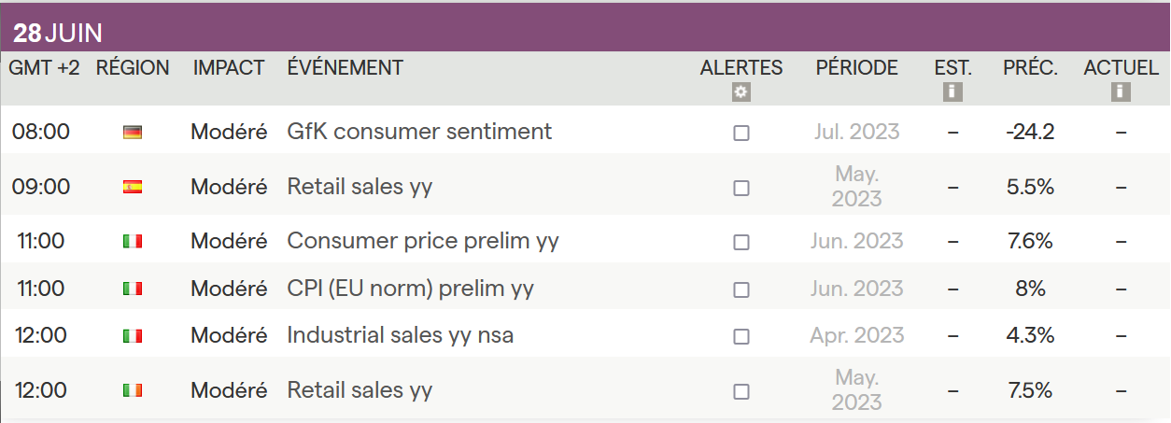Viewport: 1171px width, 423px height.
Task: Open the GfK consumer sentiment event
Action: 419,132
